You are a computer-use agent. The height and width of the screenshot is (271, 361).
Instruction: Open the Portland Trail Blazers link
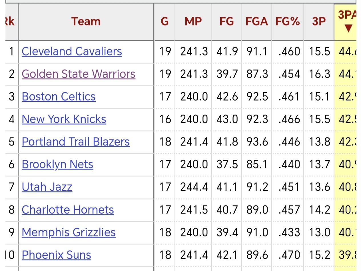[x=76, y=142]
